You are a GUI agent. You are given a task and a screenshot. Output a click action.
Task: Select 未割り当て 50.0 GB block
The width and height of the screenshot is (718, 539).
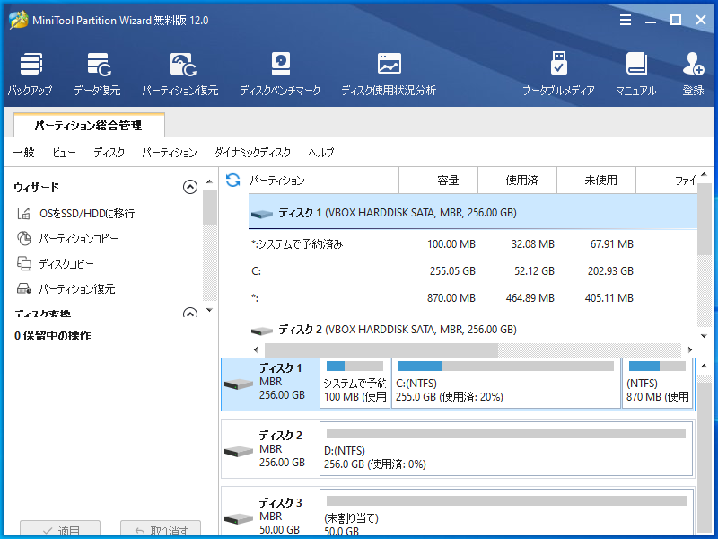coord(506,513)
